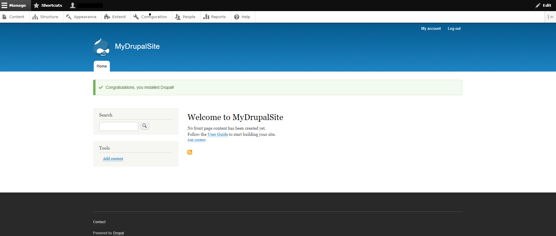Screen dimensions: 556x236
Task: Open the user account toolbar tab
Action: click(x=86, y=6)
